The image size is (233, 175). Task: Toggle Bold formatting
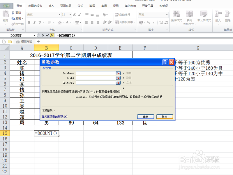coord(29,22)
